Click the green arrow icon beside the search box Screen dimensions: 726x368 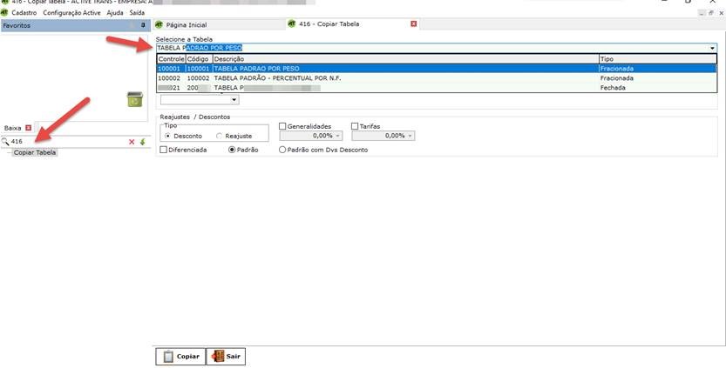(143, 141)
